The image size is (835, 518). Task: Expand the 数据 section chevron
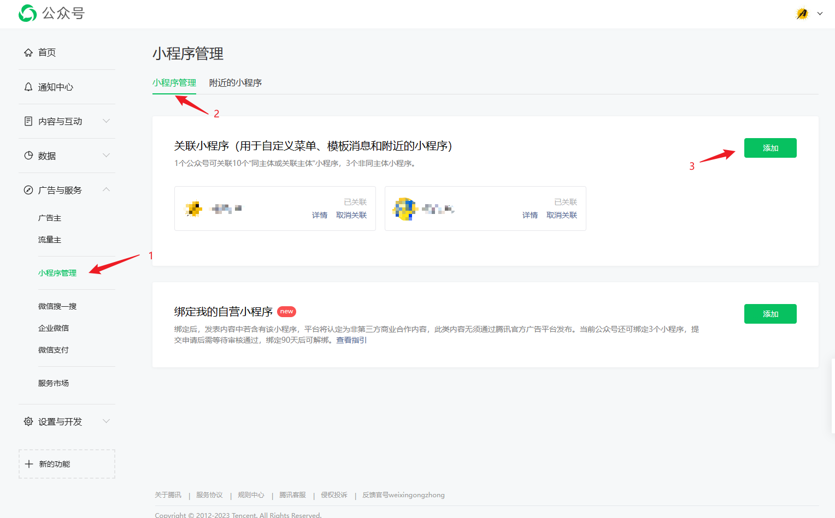(x=107, y=156)
